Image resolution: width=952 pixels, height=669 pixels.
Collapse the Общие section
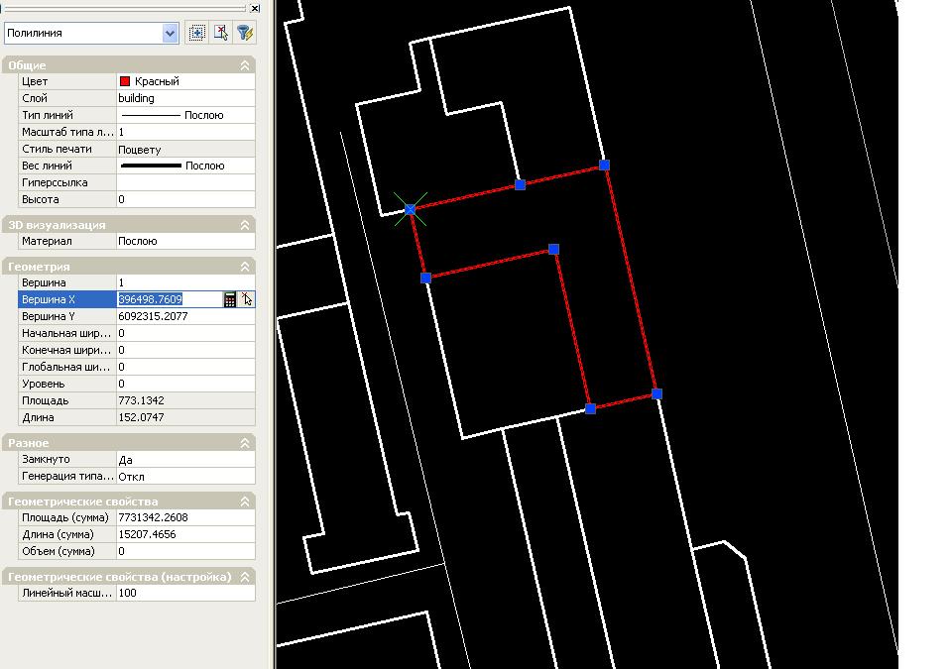coord(245,65)
